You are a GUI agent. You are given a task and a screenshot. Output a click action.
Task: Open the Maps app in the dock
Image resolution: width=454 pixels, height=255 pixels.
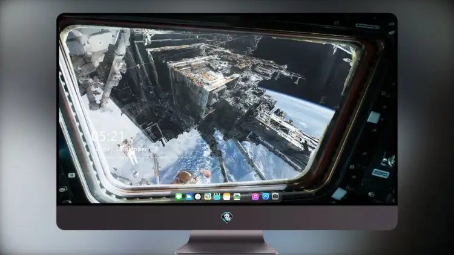[x=237, y=196]
